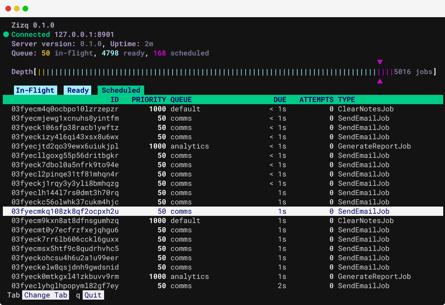Select job 03fyeckj1rqy3y3yli8bmhqzg
This screenshot has height=305, width=445.
point(222,183)
